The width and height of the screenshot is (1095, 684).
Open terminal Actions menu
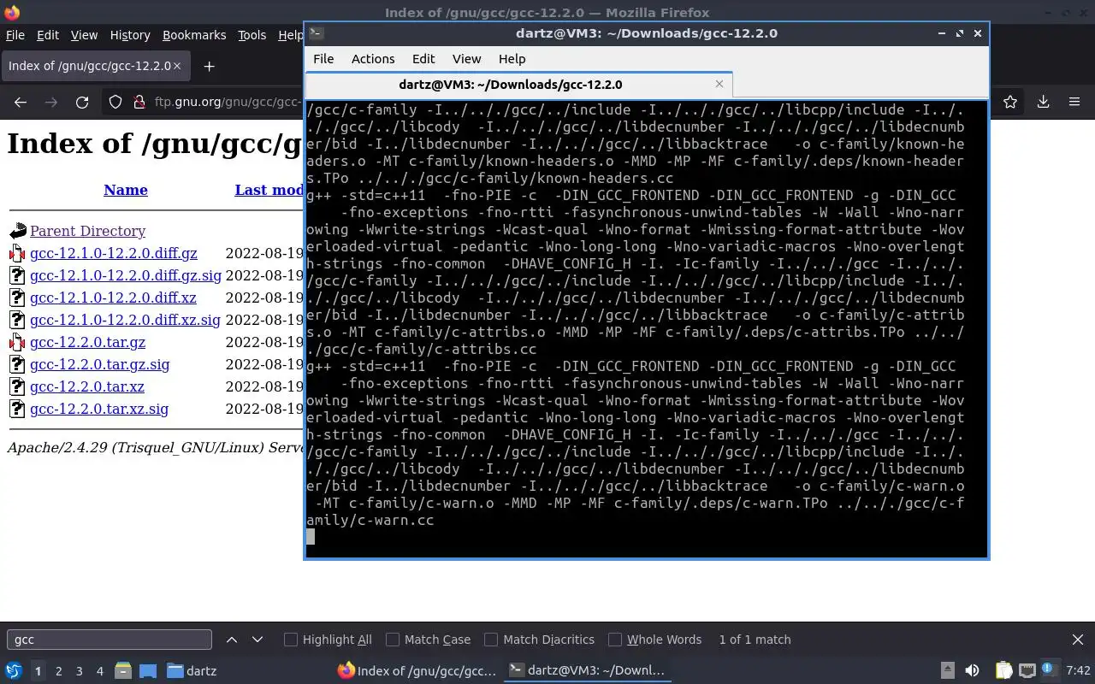[373, 59]
